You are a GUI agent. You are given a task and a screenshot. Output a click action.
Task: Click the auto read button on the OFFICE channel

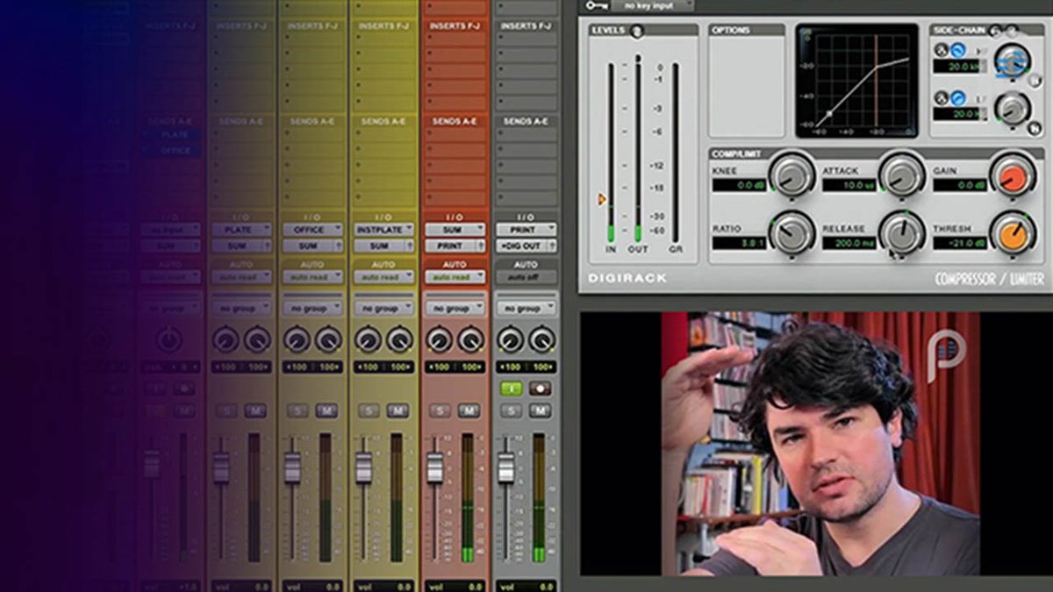312,275
